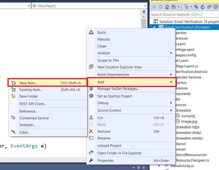Click the red Remove X icon
Viewport: 219px width, 170px height.
[x=91, y=131]
